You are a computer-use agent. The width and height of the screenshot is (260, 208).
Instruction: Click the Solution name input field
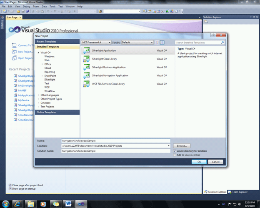point(116,151)
